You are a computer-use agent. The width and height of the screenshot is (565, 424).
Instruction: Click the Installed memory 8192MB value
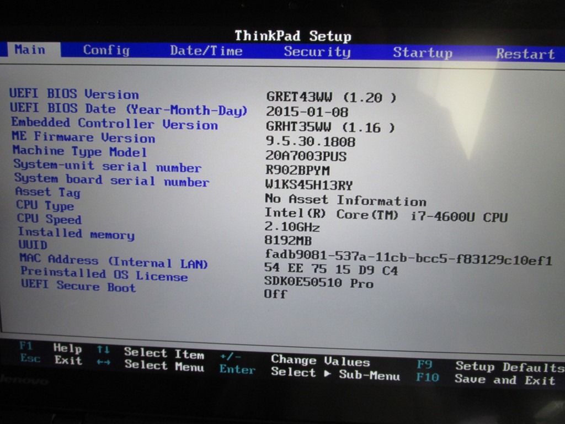288,241
